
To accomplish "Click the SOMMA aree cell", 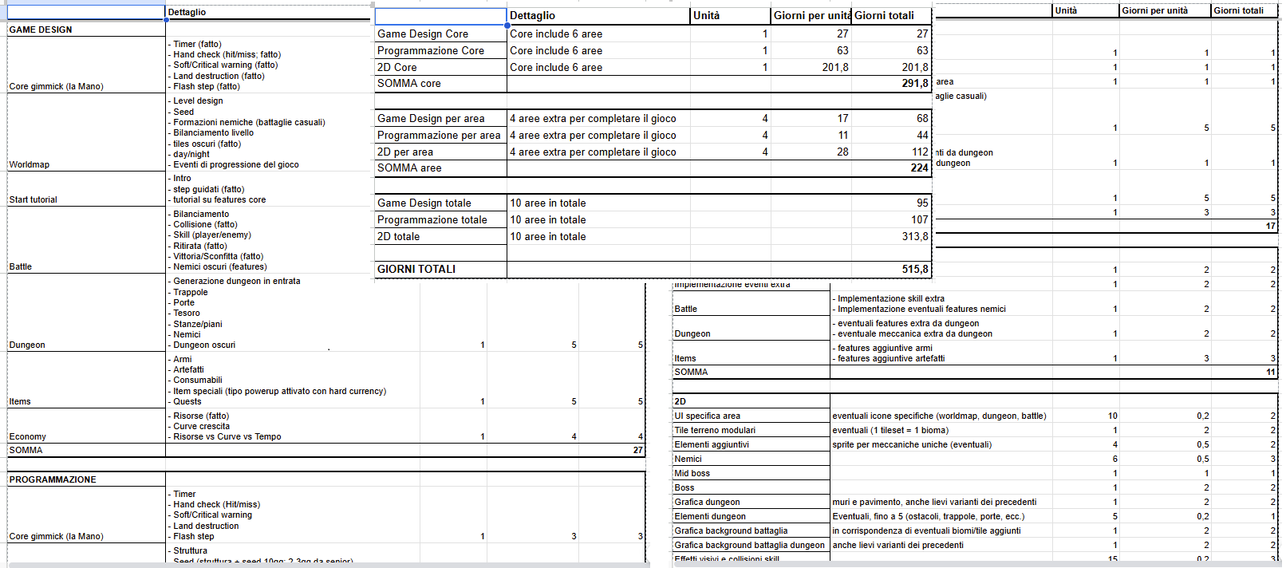I will [440, 168].
